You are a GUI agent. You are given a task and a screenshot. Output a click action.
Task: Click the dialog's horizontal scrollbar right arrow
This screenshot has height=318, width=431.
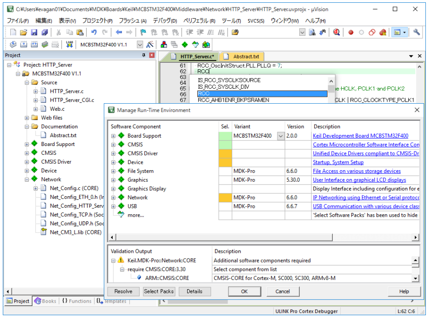(416, 238)
